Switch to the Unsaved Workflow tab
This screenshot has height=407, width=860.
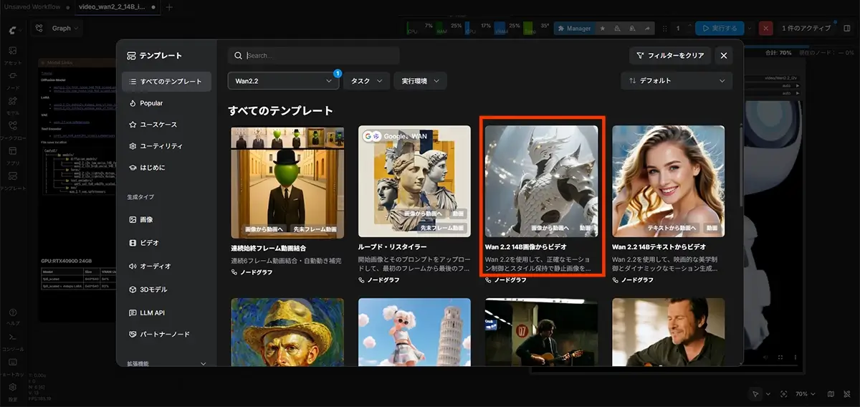pos(33,6)
